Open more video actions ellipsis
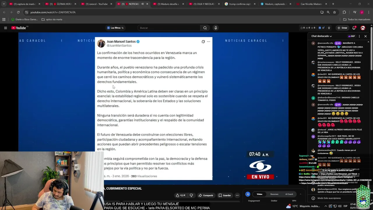The image size is (373, 210). pyautogui.click(x=237, y=195)
